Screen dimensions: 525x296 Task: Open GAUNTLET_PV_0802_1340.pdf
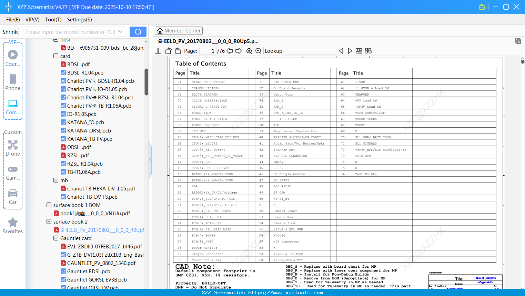click(x=98, y=263)
